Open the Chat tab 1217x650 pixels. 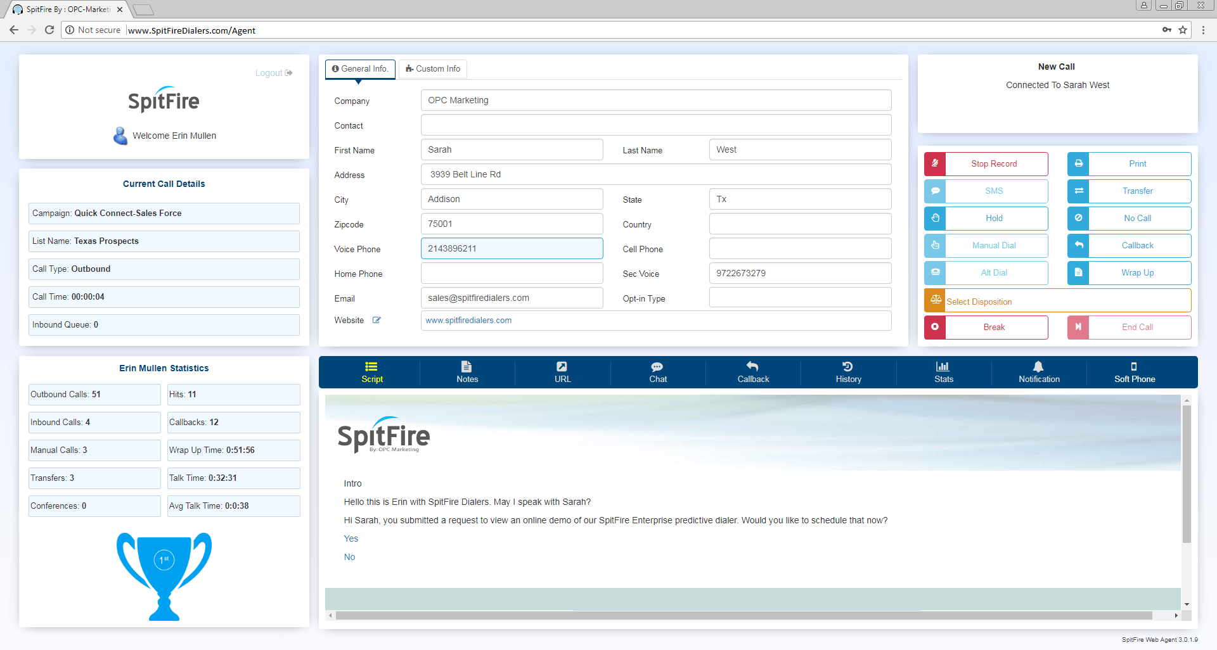pos(658,372)
